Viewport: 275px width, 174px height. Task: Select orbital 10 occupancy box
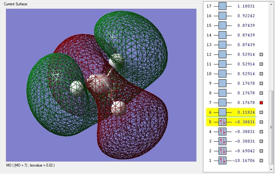click(222, 74)
